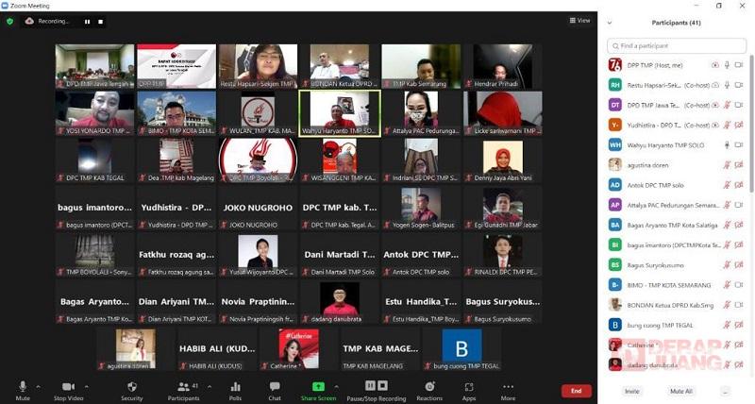755x404 pixels.
Task: Click the AD avatar of Antok DPC
Action: 615,185
